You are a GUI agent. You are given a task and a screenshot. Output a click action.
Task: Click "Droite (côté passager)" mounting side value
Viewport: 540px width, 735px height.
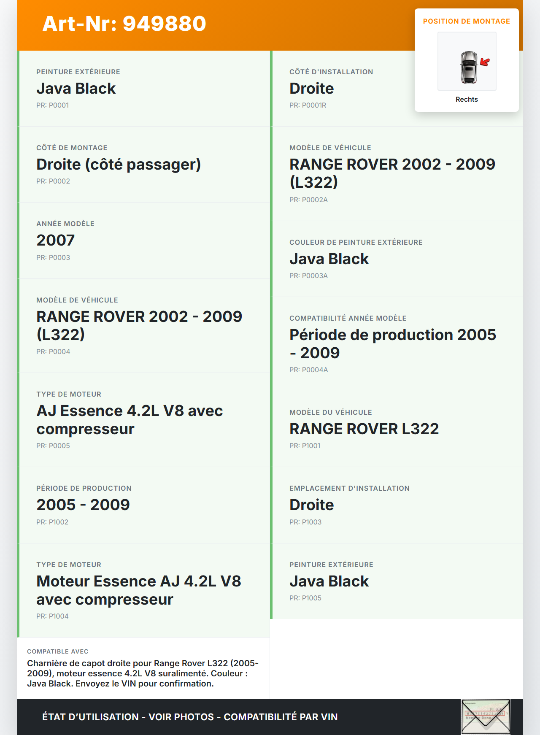click(119, 165)
